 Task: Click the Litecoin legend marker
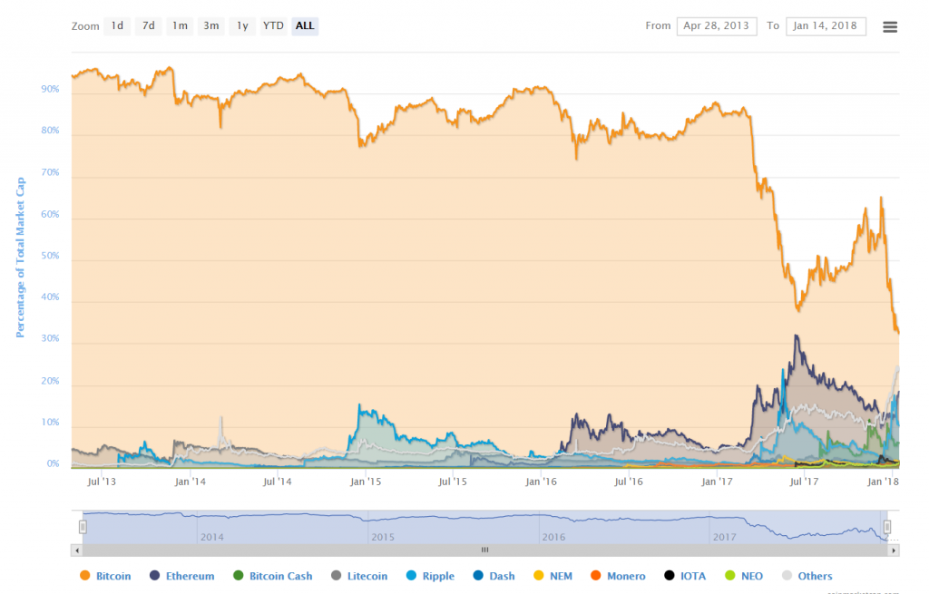pyautogui.click(x=337, y=576)
